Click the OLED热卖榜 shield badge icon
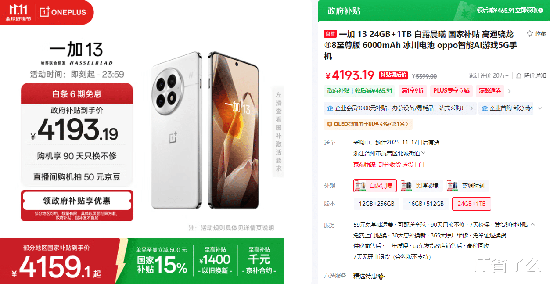 tap(330, 124)
